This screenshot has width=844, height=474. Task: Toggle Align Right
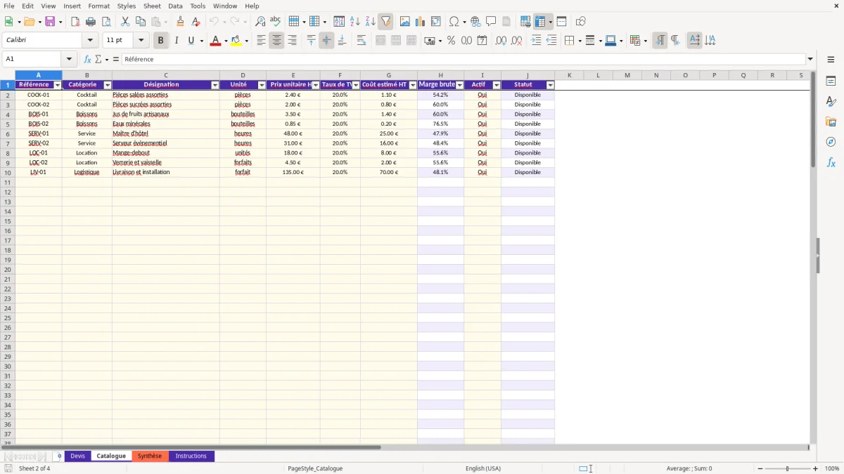click(292, 41)
